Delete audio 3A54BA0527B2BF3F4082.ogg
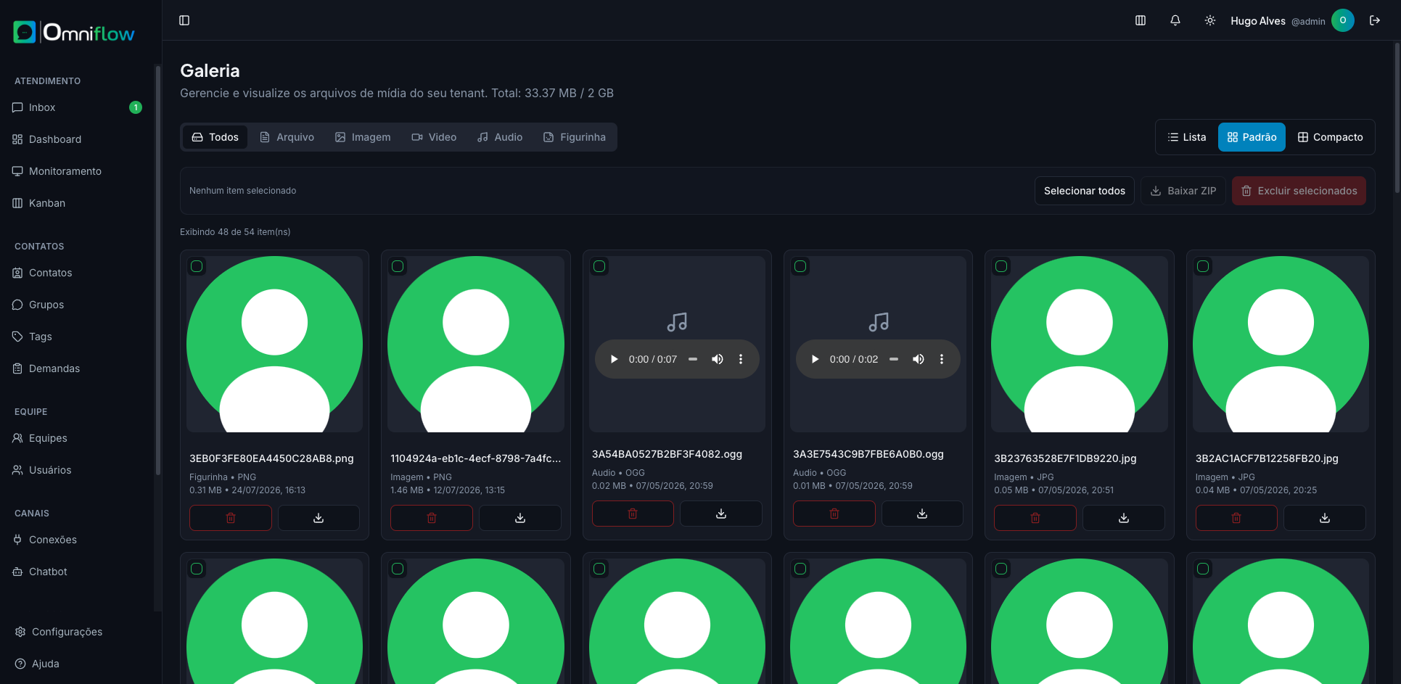The height and width of the screenshot is (684, 1401). tap(633, 514)
